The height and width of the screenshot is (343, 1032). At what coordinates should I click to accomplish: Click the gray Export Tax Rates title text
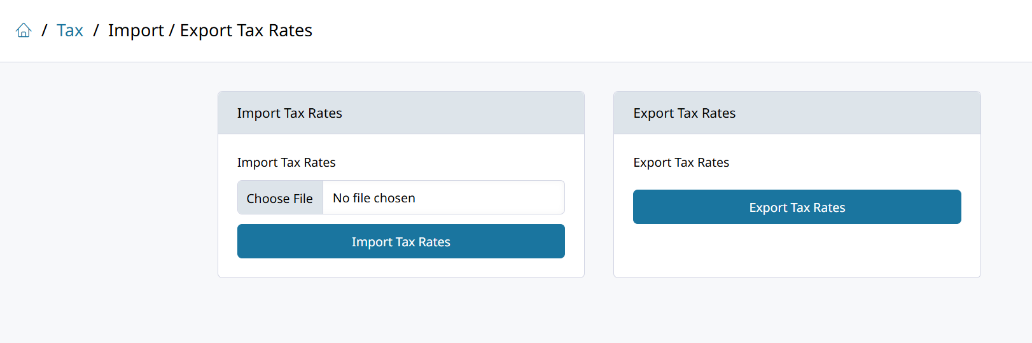[684, 113]
